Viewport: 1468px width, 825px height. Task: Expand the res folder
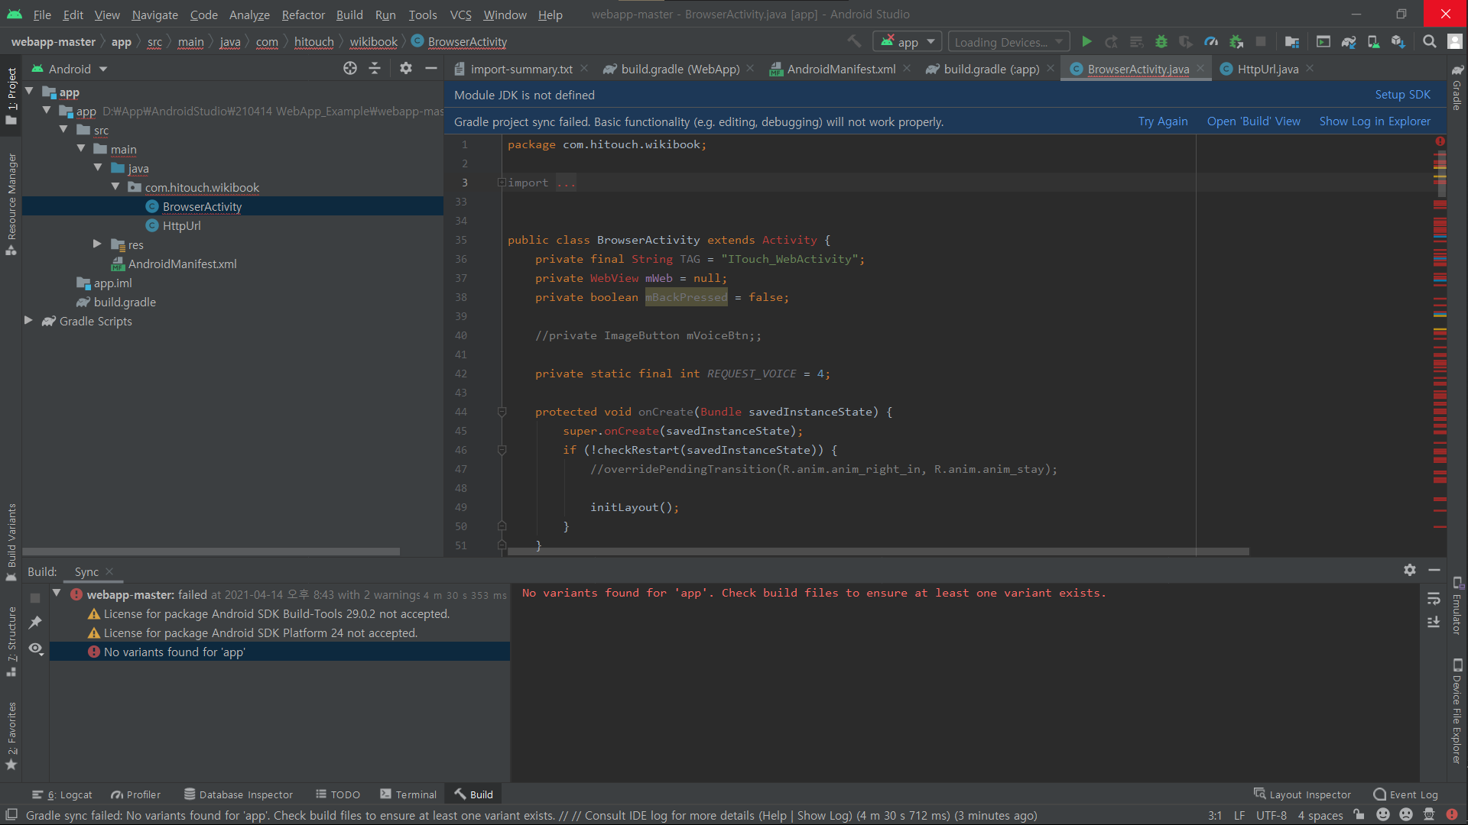97,244
